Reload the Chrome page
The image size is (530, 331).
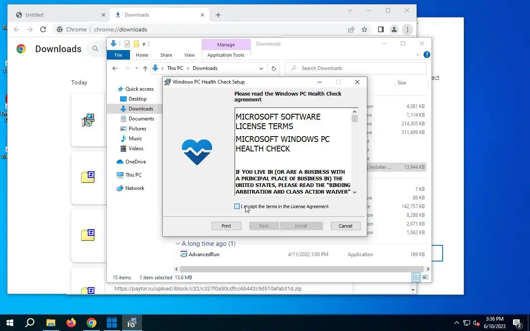coord(43,29)
